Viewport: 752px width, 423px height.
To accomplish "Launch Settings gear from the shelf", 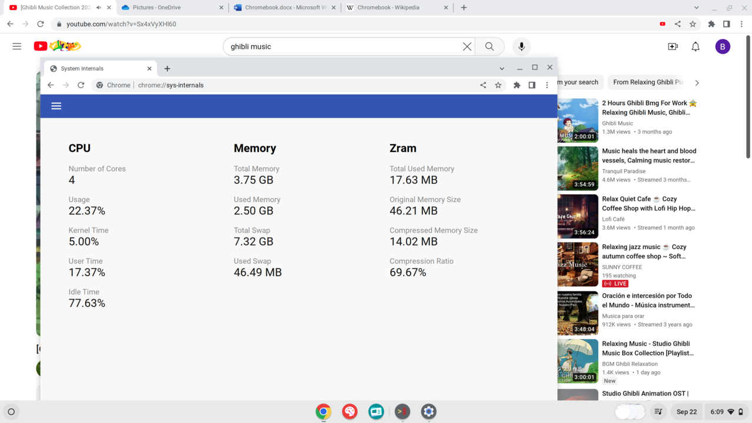I will point(428,411).
